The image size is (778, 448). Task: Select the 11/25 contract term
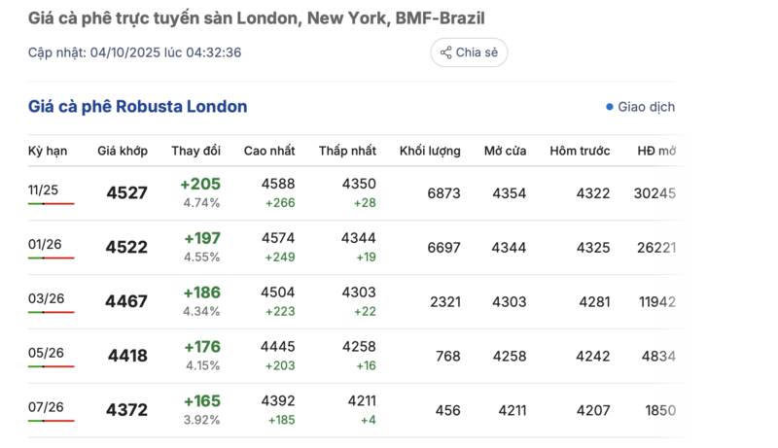[44, 190]
